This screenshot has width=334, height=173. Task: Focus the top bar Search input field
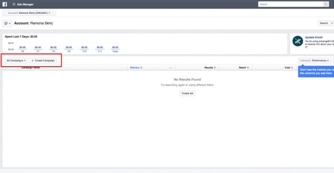pyautogui.click(x=291, y=4)
